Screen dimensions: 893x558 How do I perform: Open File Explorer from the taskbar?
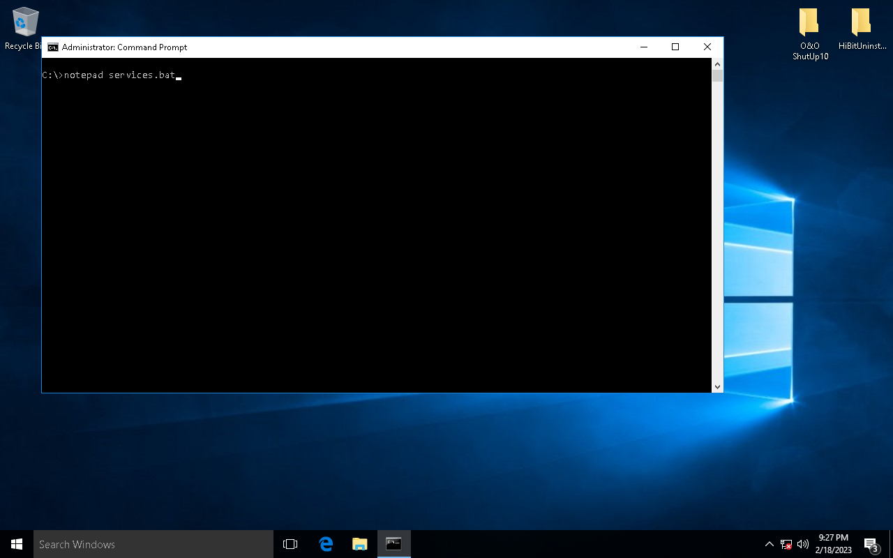pos(360,544)
